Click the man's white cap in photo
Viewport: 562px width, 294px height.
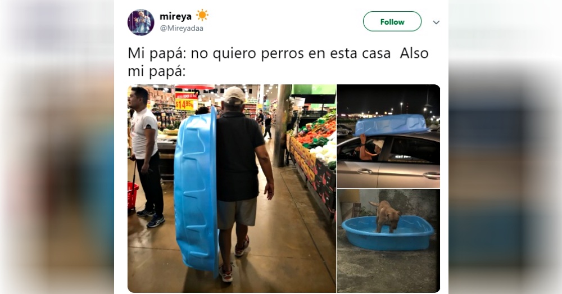coord(234,95)
